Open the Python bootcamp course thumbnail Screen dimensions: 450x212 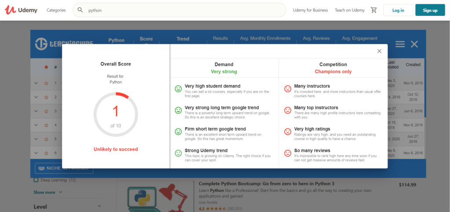[x=155, y=197]
